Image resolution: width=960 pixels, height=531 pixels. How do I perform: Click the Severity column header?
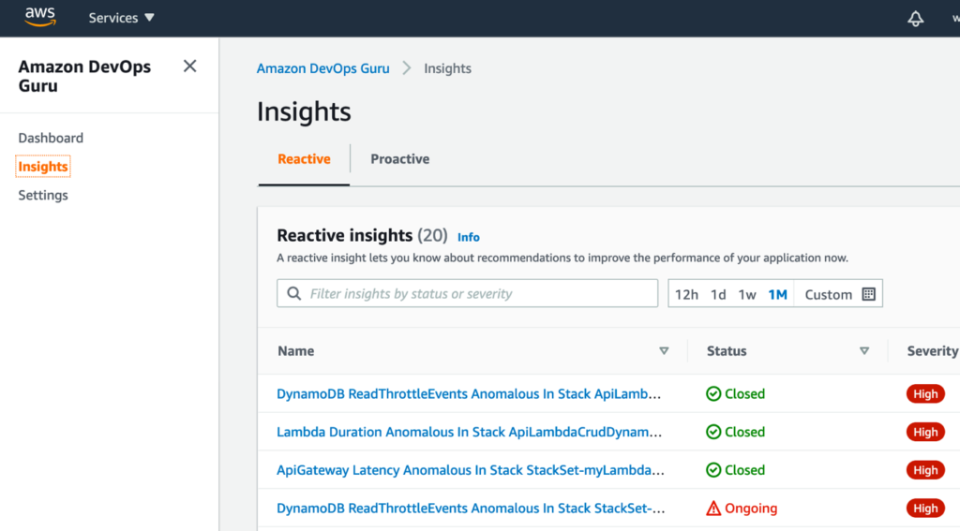(x=933, y=351)
